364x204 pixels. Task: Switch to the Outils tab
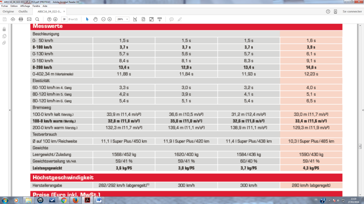pos(23,11)
